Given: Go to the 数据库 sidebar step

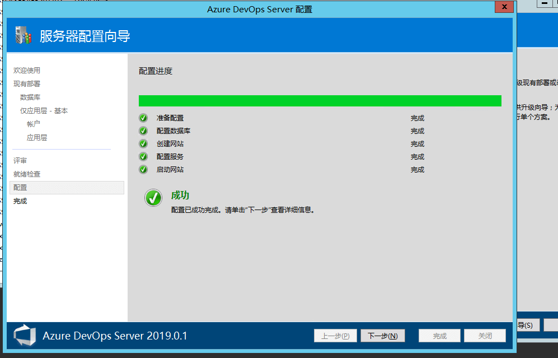Looking at the screenshot, I should (x=30, y=97).
